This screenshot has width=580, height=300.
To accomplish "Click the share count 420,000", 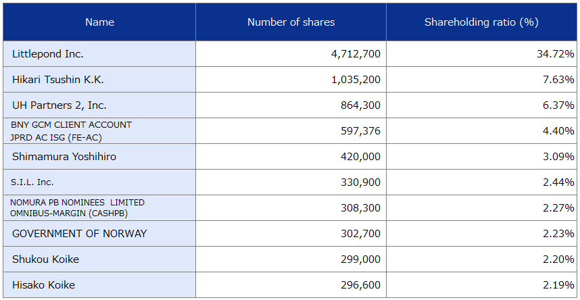I will pos(361,157).
